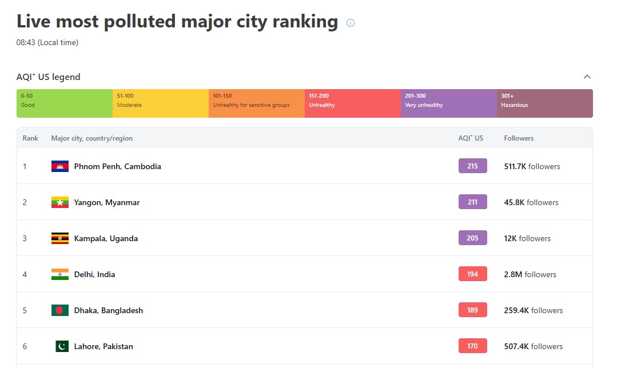Click the India flag icon

pos(60,274)
